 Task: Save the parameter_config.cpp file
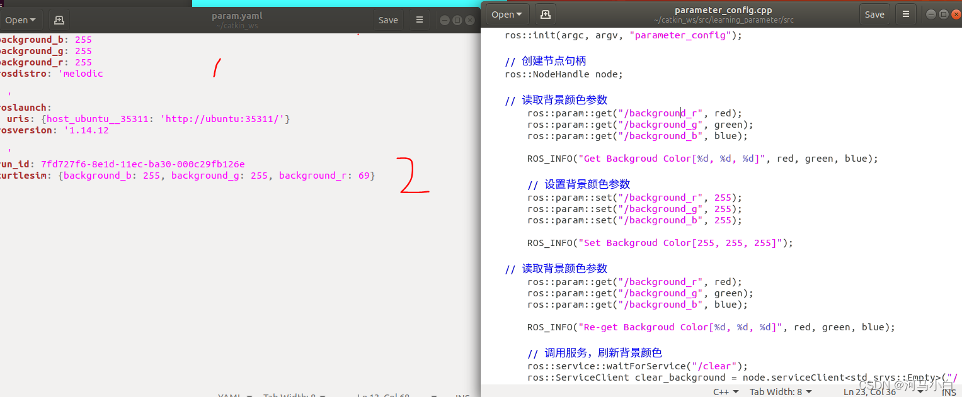pos(874,14)
